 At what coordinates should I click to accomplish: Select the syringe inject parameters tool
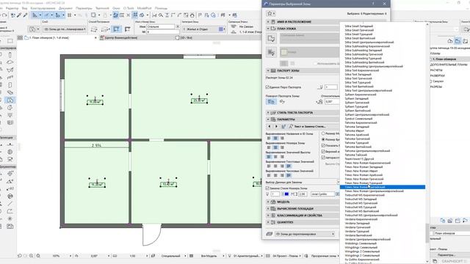(x=25, y=15)
